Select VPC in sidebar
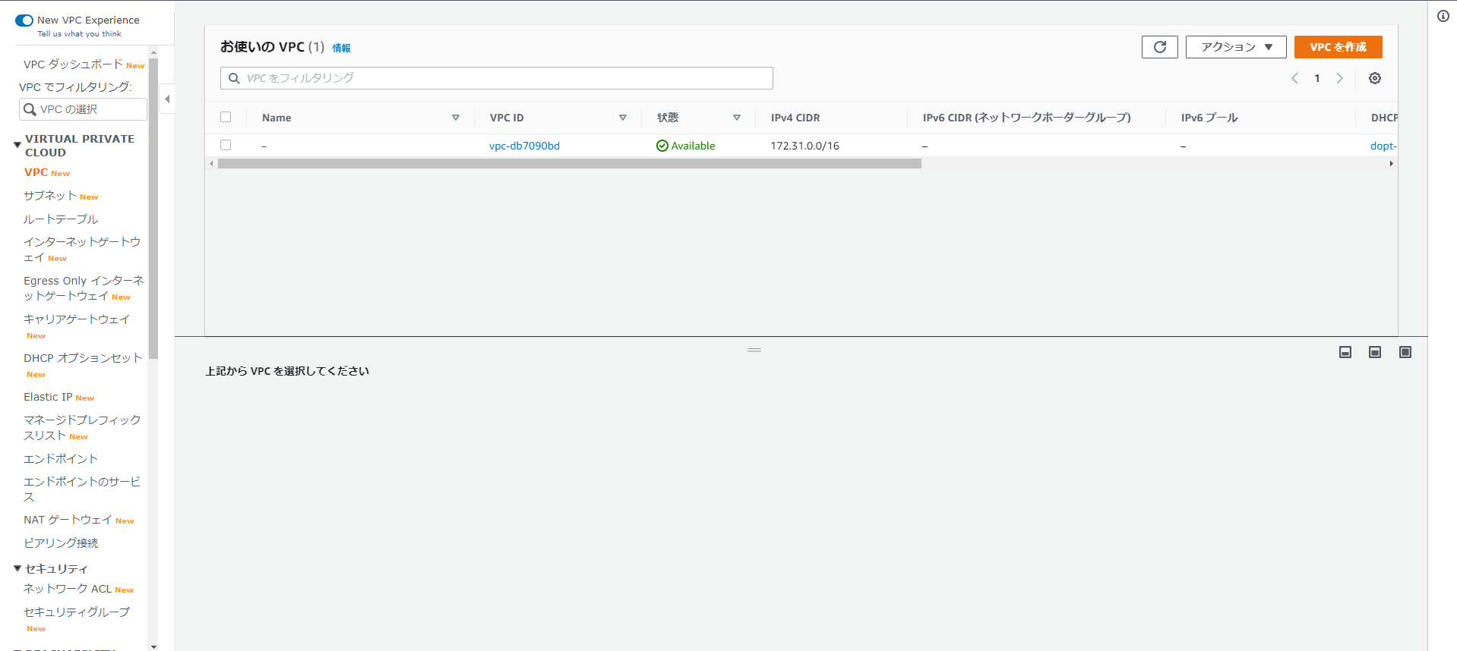This screenshot has width=1457, height=651. [36, 172]
